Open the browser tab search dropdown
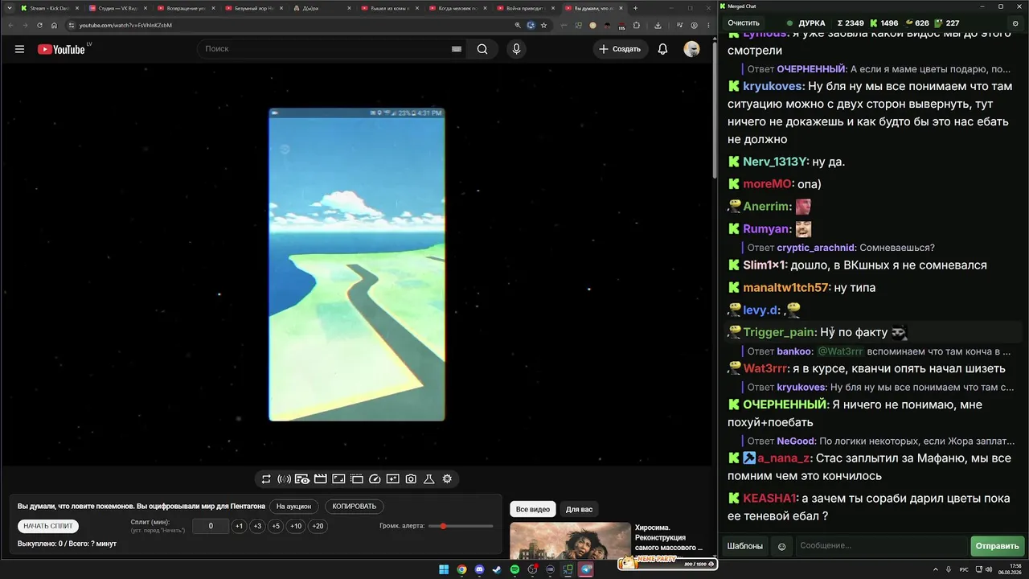Image resolution: width=1029 pixels, height=579 pixels. (9, 8)
